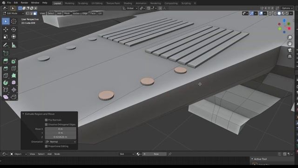The image size is (298, 168).
Task: Activate the Rotate tool
Action: (x=14, y=29)
